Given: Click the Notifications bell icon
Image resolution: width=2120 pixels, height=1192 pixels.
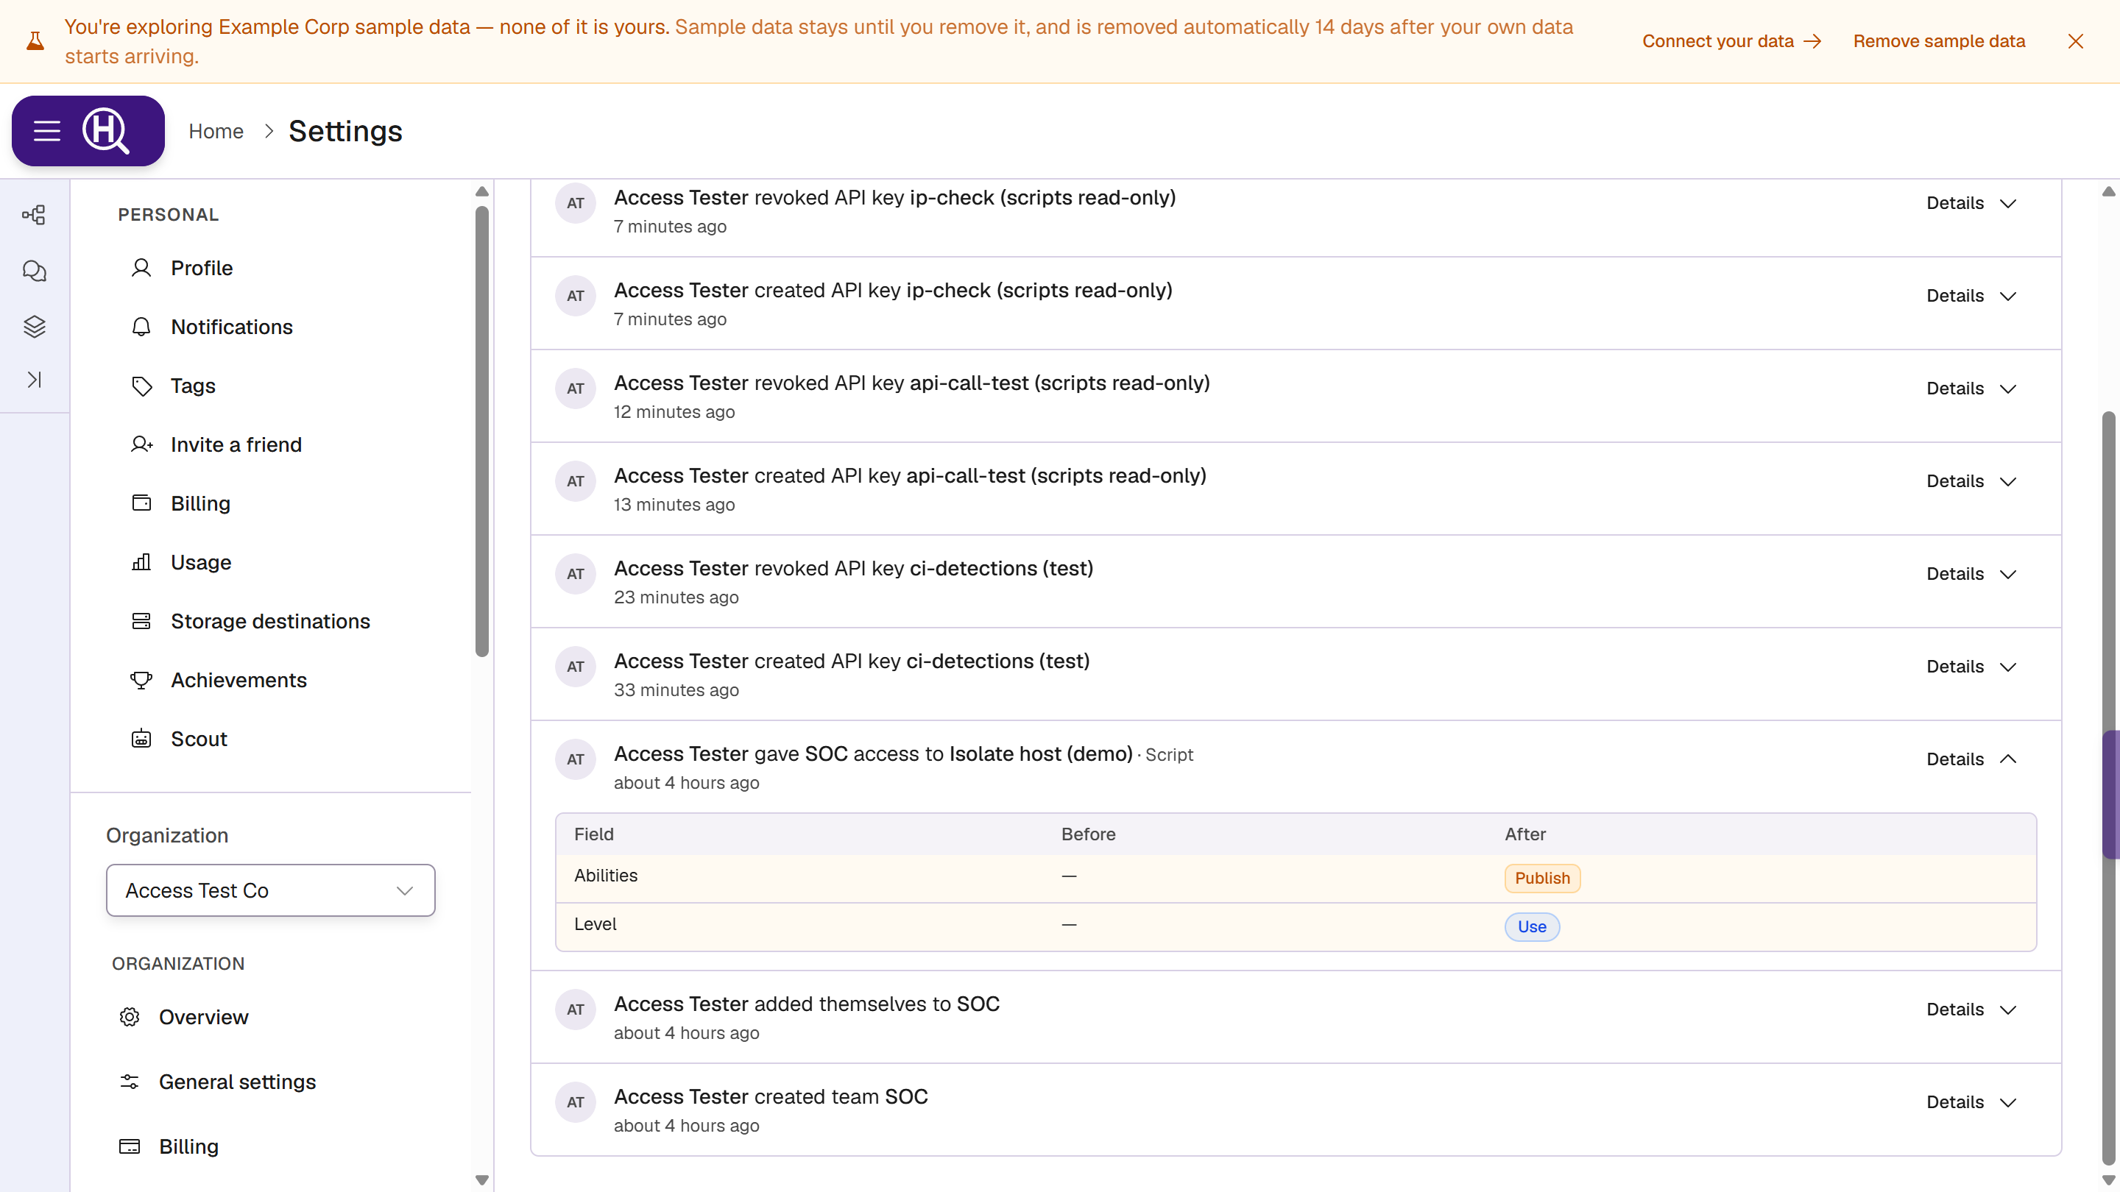Looking at the screenshot, I should [x=141, y=327].
